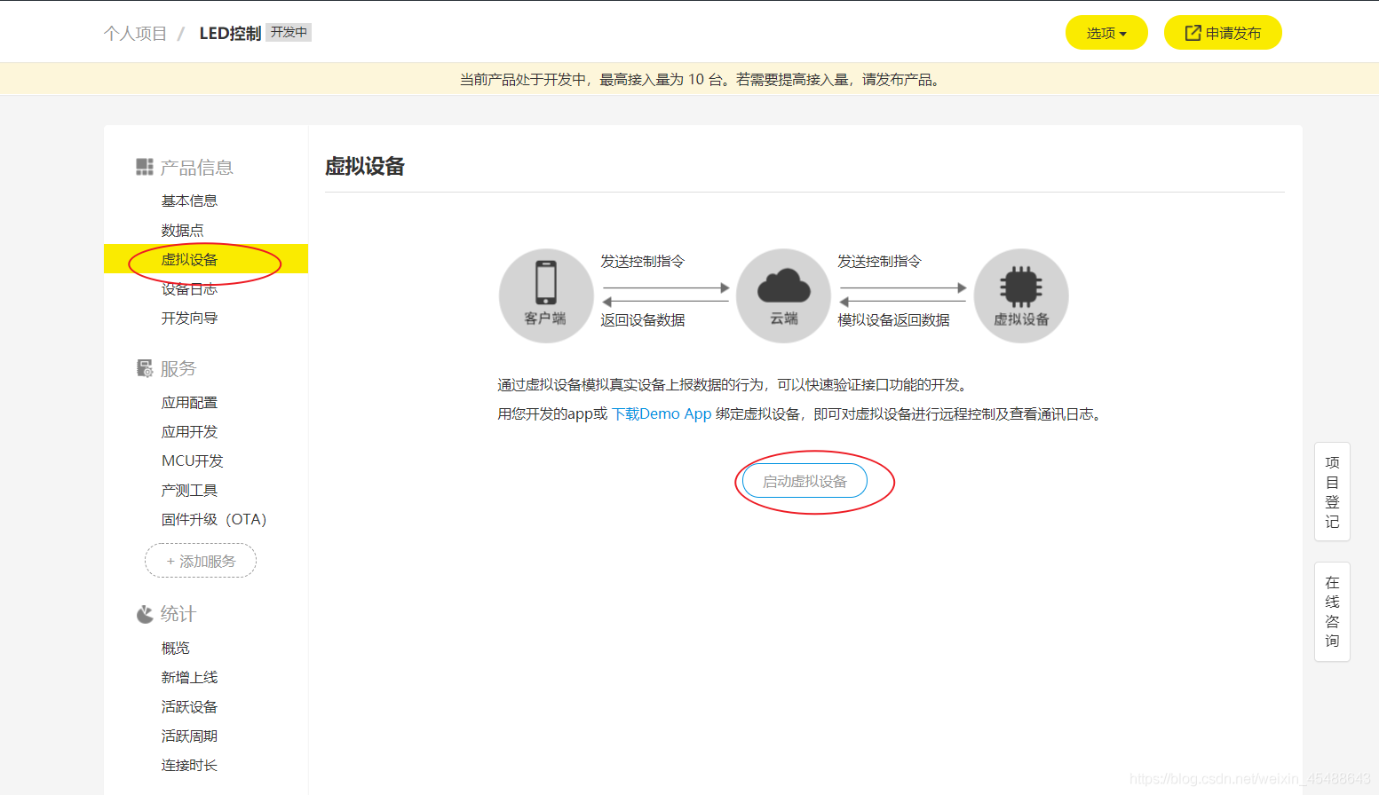Go to 基本信息 in the sidebar
This screenshot has height=795, width=1379.
click(x=189, y=201)
